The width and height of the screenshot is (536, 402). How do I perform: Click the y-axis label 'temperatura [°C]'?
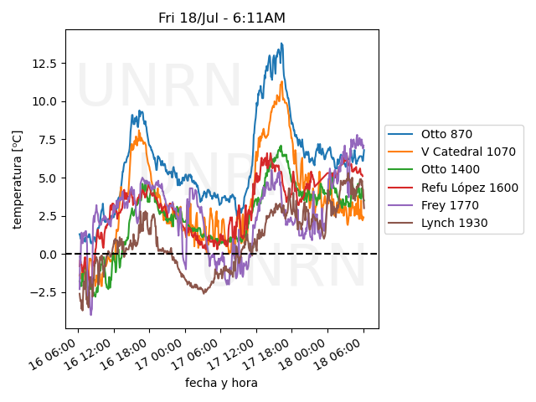coord(17,179)
